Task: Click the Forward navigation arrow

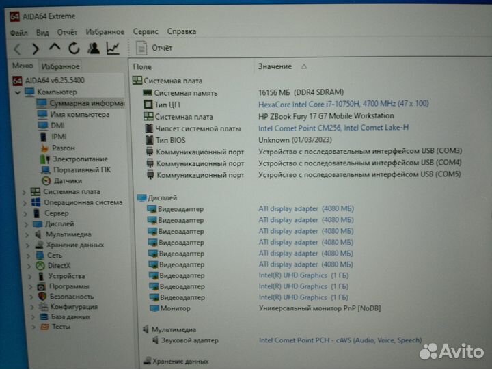Action: click(x=36, y=49)
